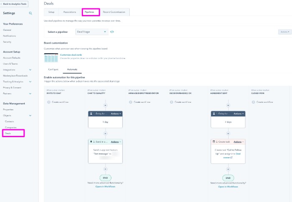
Task: Open Privacy & Consent settings
Action: 12,88
